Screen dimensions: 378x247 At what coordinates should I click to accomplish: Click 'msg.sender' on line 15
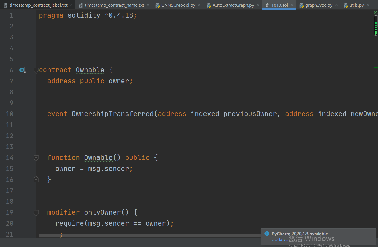[x=109, y=169]
